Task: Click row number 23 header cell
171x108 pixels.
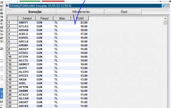Action: pos(13,106)
